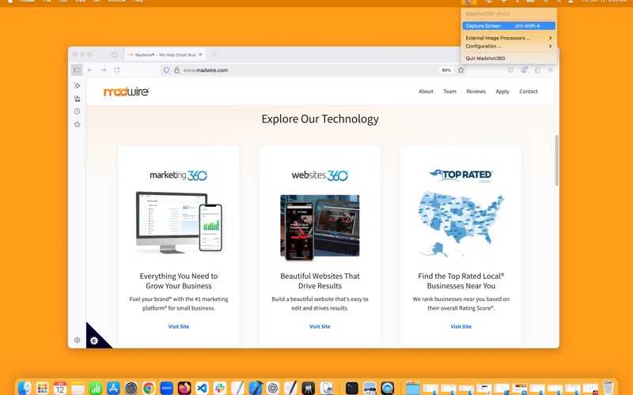
Task: Open Slack from the dock
Action: click(220, 388)
